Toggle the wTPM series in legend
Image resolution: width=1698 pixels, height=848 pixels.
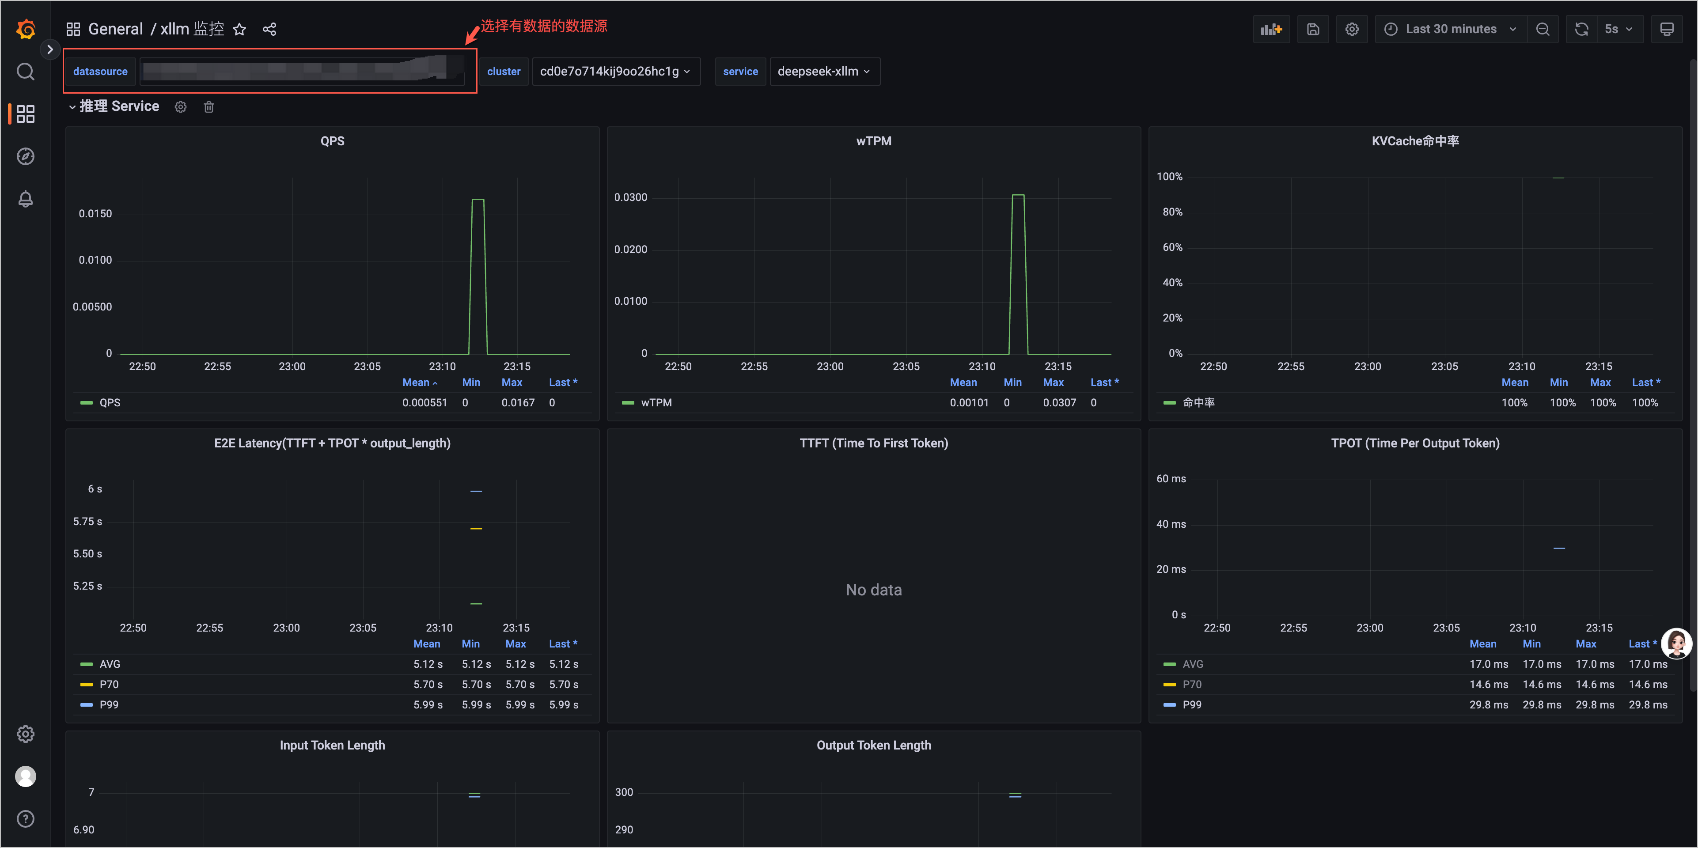(656, 403)
